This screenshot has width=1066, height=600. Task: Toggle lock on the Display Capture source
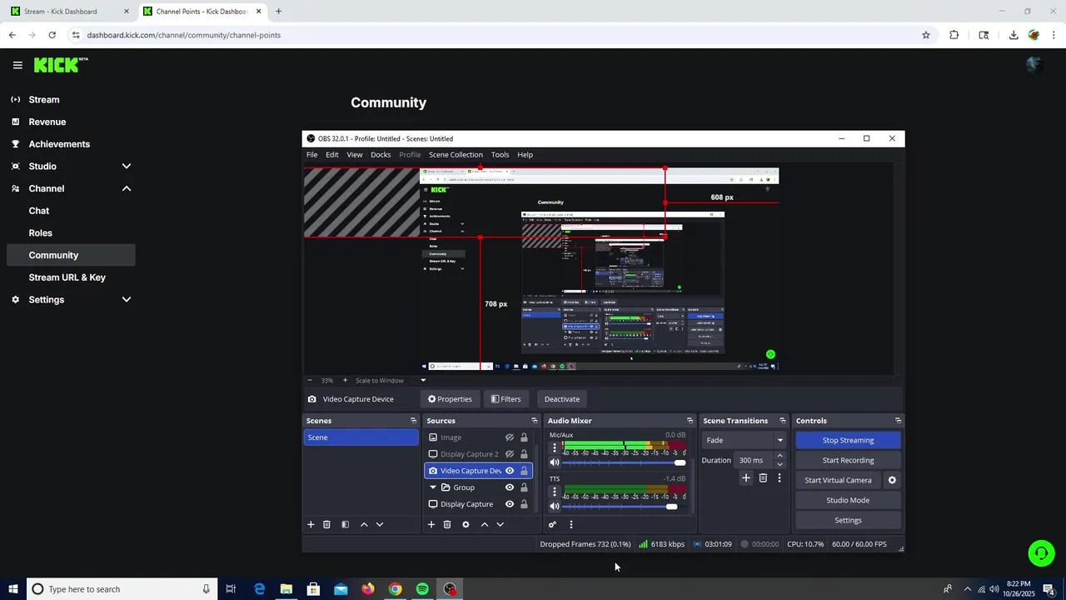coord(524,504)
